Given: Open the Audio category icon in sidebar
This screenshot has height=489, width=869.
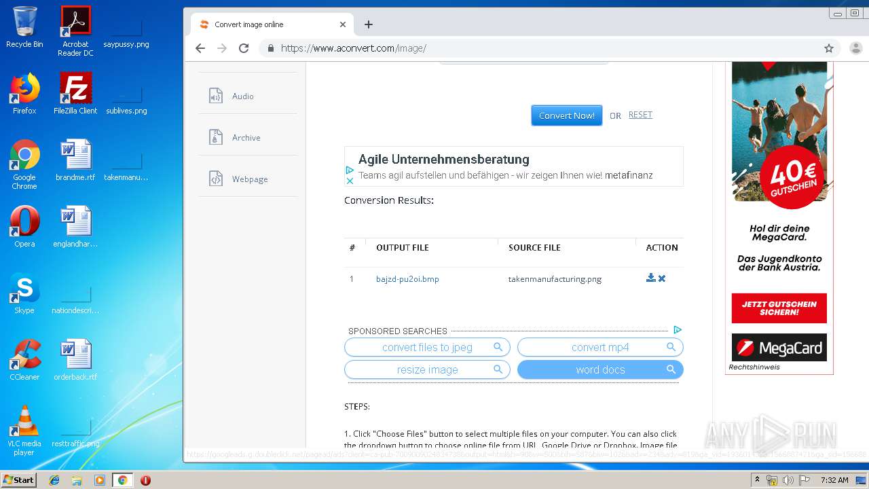Looking at the screenshot, I should coord(216,96).
